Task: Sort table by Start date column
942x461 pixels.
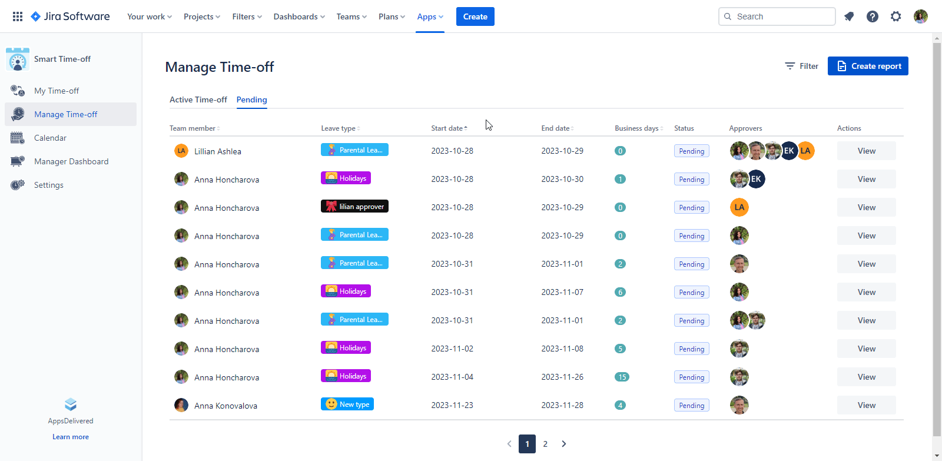Action: [449, 128]
